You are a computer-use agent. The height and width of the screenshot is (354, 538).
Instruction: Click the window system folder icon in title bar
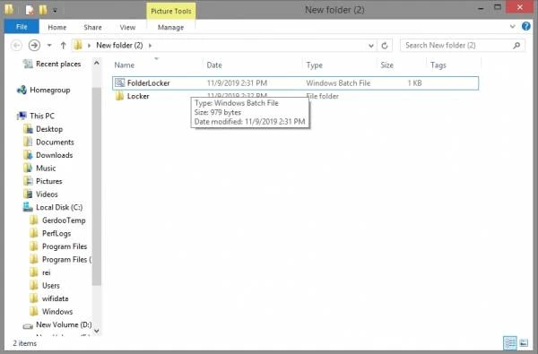9,10
